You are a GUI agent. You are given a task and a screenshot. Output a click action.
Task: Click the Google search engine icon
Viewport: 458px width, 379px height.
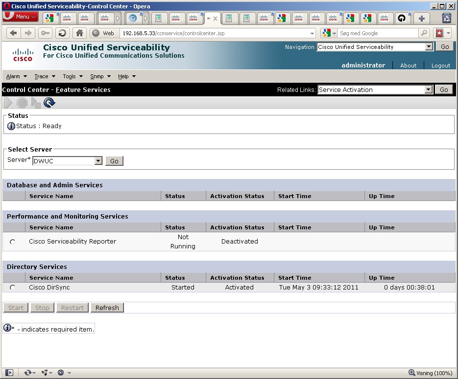[326, 33]
